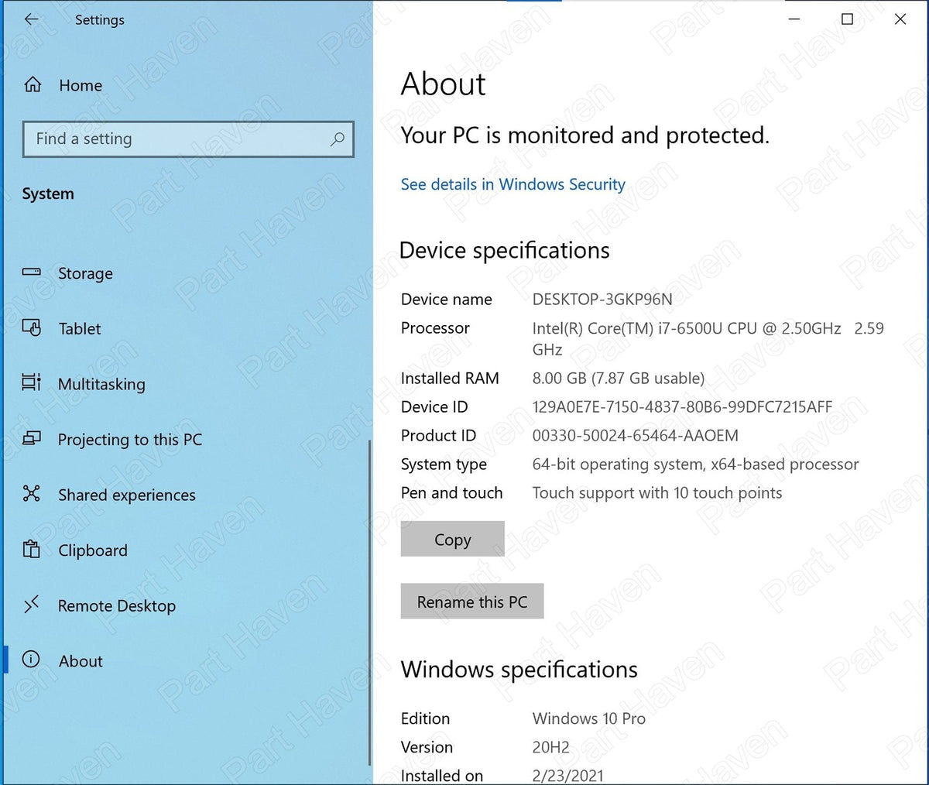The width and height of the screenshot is (929, 785).
Task: Click the System section heading
Action: (x=48, y=194)
